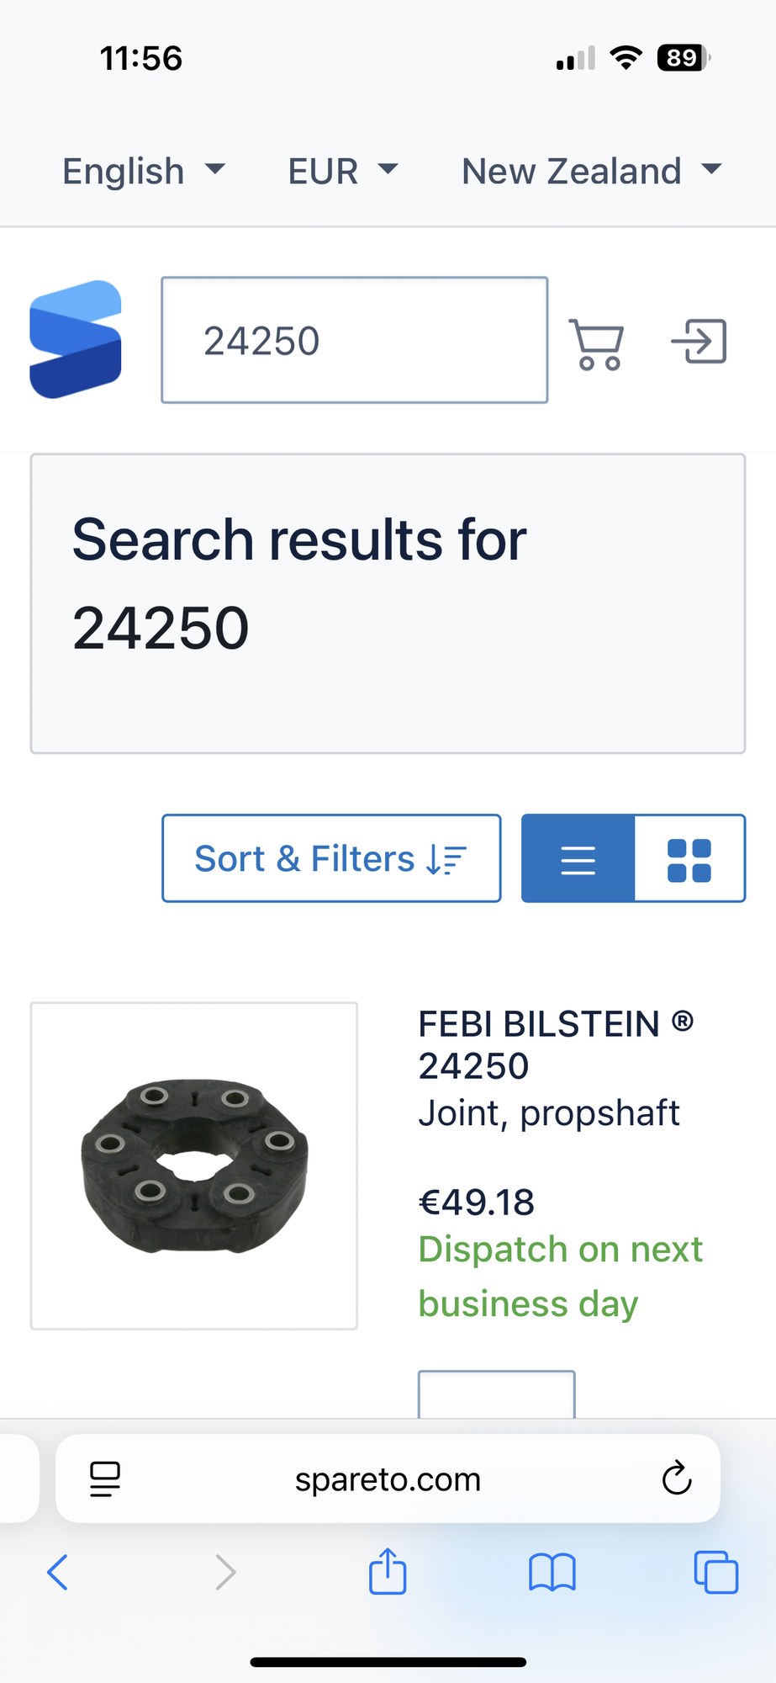Image resolution: width=776 pixels, height=1683 pixels.
Task: Open Sort & Filters options
Action: point(331,858)
